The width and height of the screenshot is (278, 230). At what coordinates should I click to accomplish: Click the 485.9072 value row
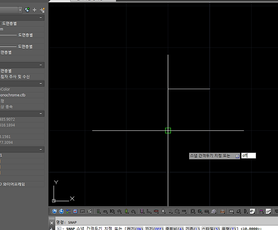[22, 119]
